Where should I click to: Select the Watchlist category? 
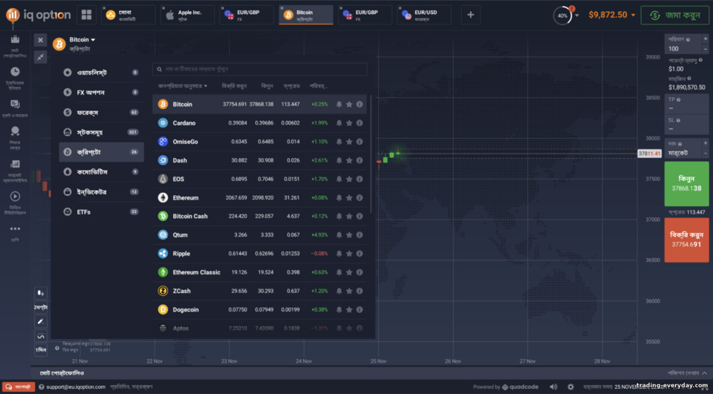[x=102, y=72]
